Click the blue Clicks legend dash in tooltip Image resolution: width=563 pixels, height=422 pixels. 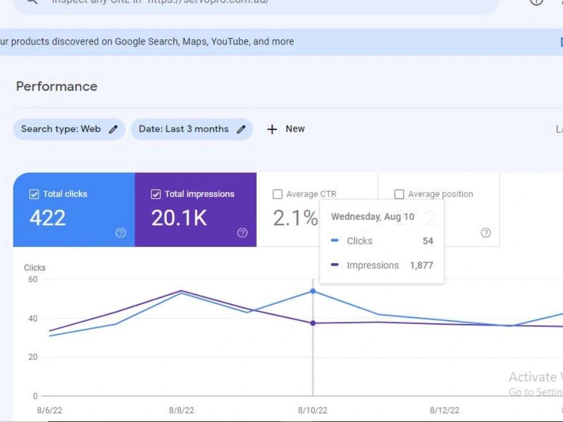click(x=334, y=240)
